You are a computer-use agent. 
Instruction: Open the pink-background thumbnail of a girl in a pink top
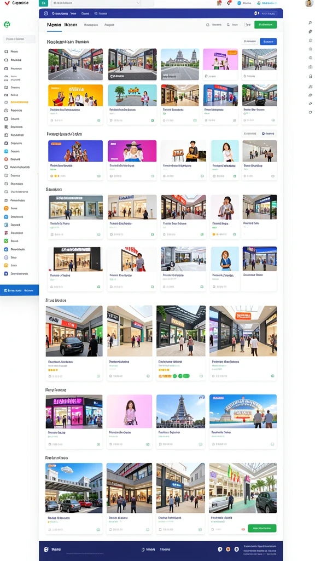[129, 411]
